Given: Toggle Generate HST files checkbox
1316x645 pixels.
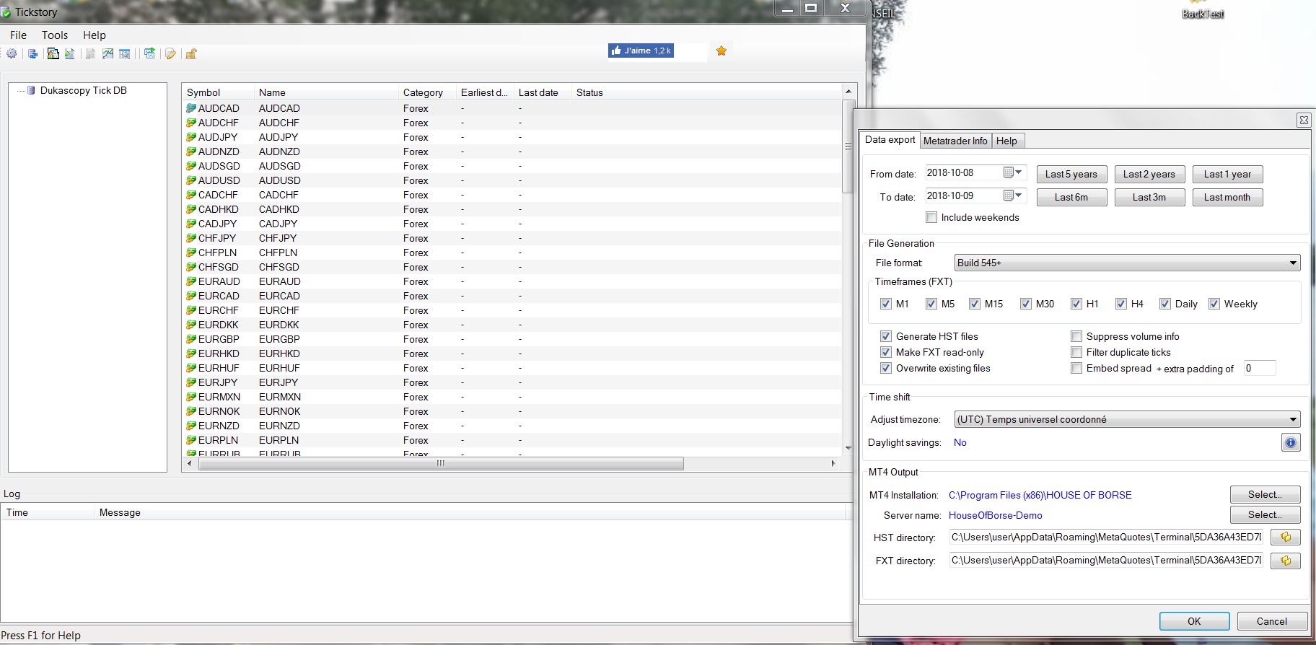Looking at the screenshot, I should point(886,336).
